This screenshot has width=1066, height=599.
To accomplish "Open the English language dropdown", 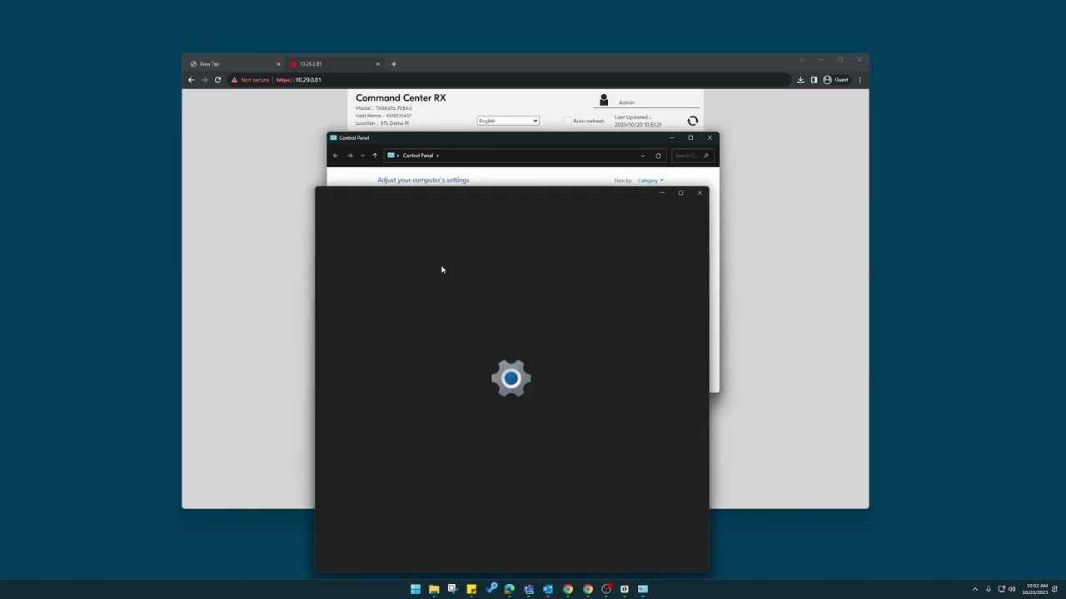I will [x=508, y=121].
